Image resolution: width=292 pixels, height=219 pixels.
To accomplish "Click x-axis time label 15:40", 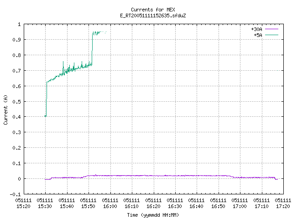I will [67, 206].
